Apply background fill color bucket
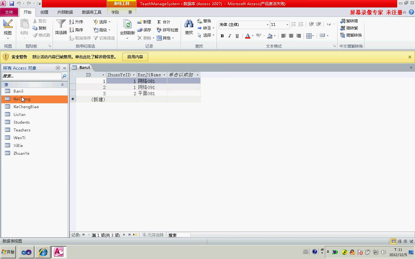 point(270,36)
